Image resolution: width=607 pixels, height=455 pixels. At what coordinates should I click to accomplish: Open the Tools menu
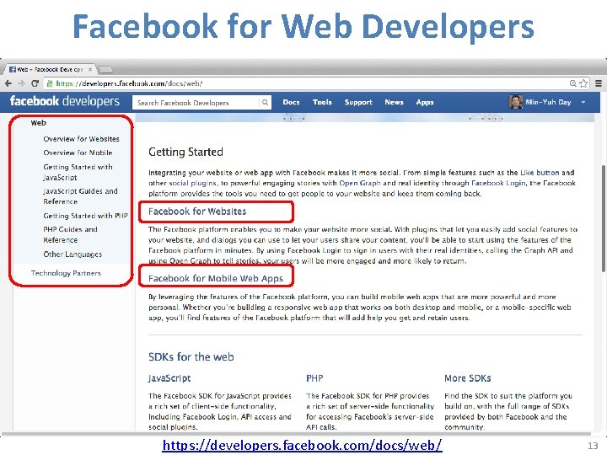(322, 102)
